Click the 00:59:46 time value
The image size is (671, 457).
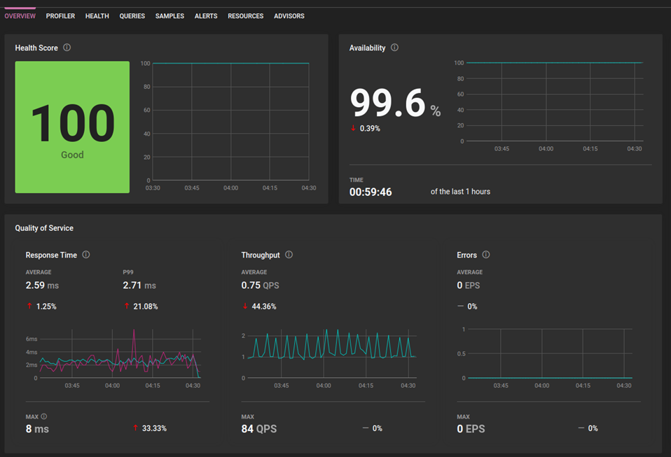coord(371,192)
